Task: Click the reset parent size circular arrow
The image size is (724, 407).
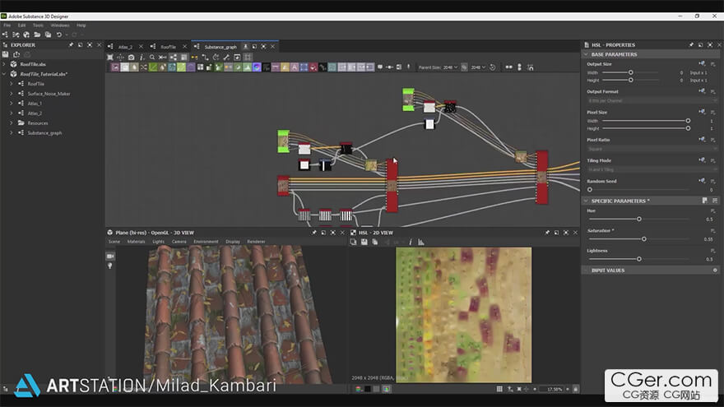Action: tap(493, 67)
